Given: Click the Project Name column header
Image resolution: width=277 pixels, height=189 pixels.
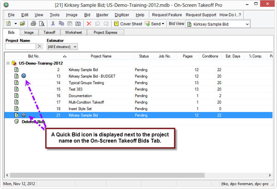Looking at the screenshot, I should 101,56.
